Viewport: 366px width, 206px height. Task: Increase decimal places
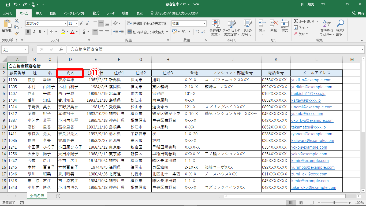click(198, 32)
